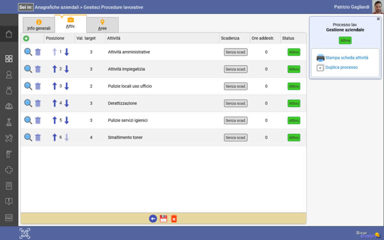
Task: Open details for Attività amministrativa with magnifier
Action: 28,52
